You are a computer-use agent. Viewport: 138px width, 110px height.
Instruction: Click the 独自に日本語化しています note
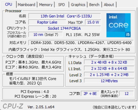pyautogui.click(x=114, y=107)
